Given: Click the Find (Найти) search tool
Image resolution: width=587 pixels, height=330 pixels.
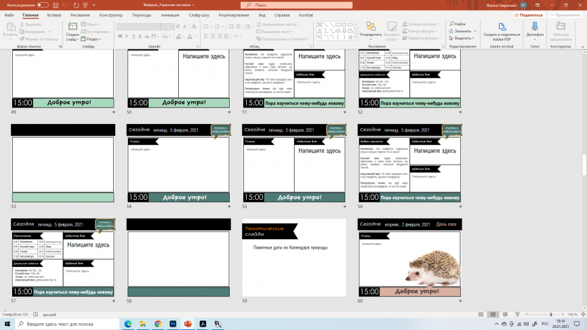Looking at the screenshot, I should tap(459, 24).
